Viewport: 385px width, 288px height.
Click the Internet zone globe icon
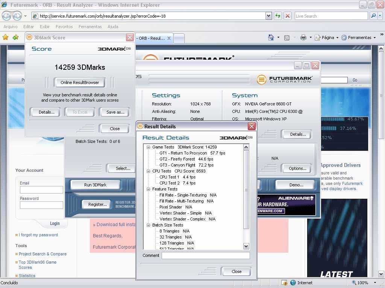[x=293, y=283]
